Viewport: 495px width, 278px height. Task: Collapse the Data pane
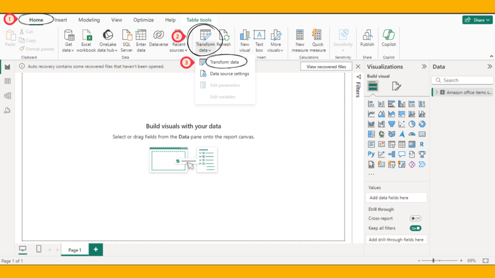(x=489, y=67)
